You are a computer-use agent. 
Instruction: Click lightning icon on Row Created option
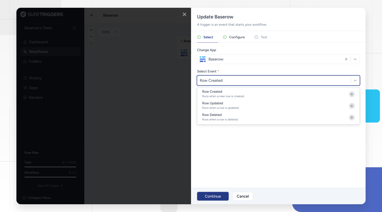352,94
